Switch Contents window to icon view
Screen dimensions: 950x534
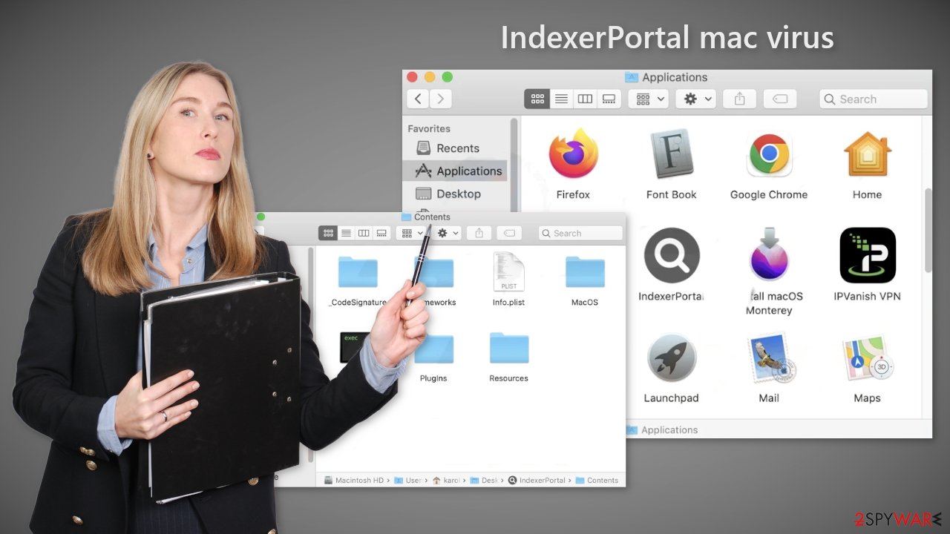pyautogui.click(x=328, y=233)
